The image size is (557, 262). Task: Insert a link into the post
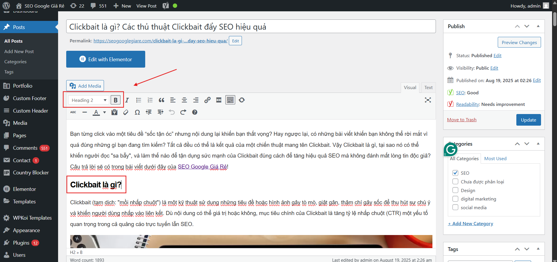point(207,100)
